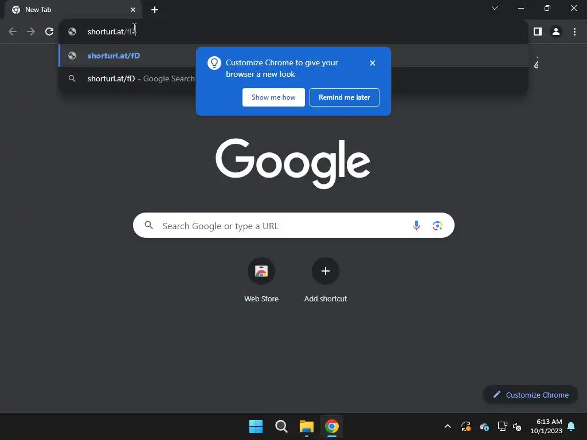Open the clock showing 6:13 AM
The width and height of the screenshot is (587, 440).
pyautogui.click(x=546, y=426)
